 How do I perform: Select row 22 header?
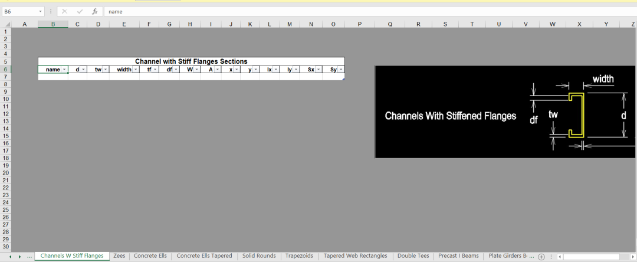click(5, 187)
